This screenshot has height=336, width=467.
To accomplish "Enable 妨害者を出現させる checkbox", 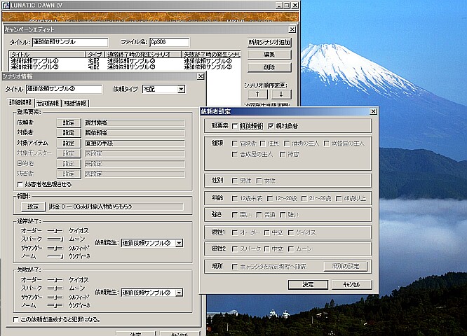I will pyautogui.click(x=19, y=184).
